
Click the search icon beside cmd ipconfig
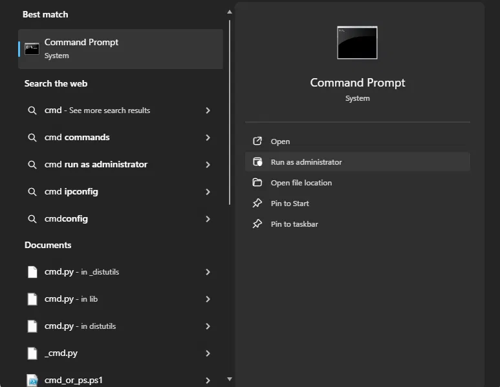pos(32,192)
